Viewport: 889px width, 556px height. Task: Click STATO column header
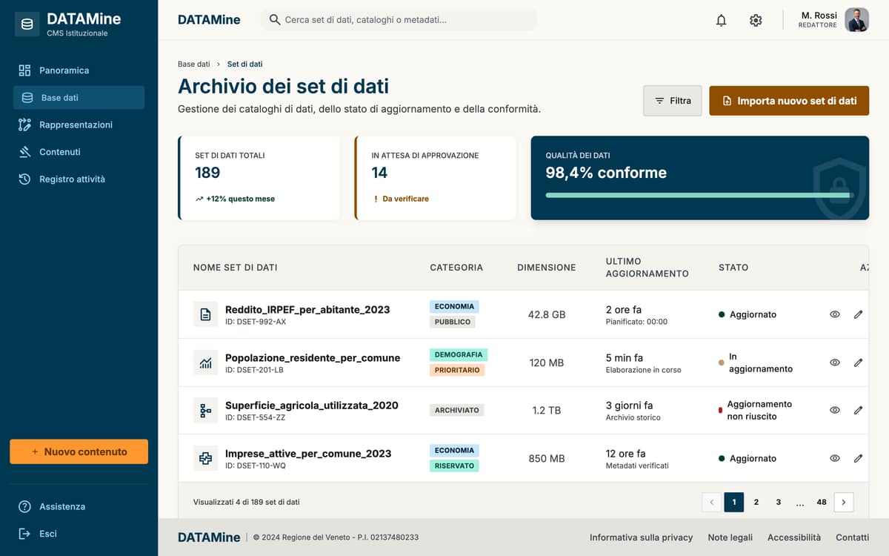[733, 268]
